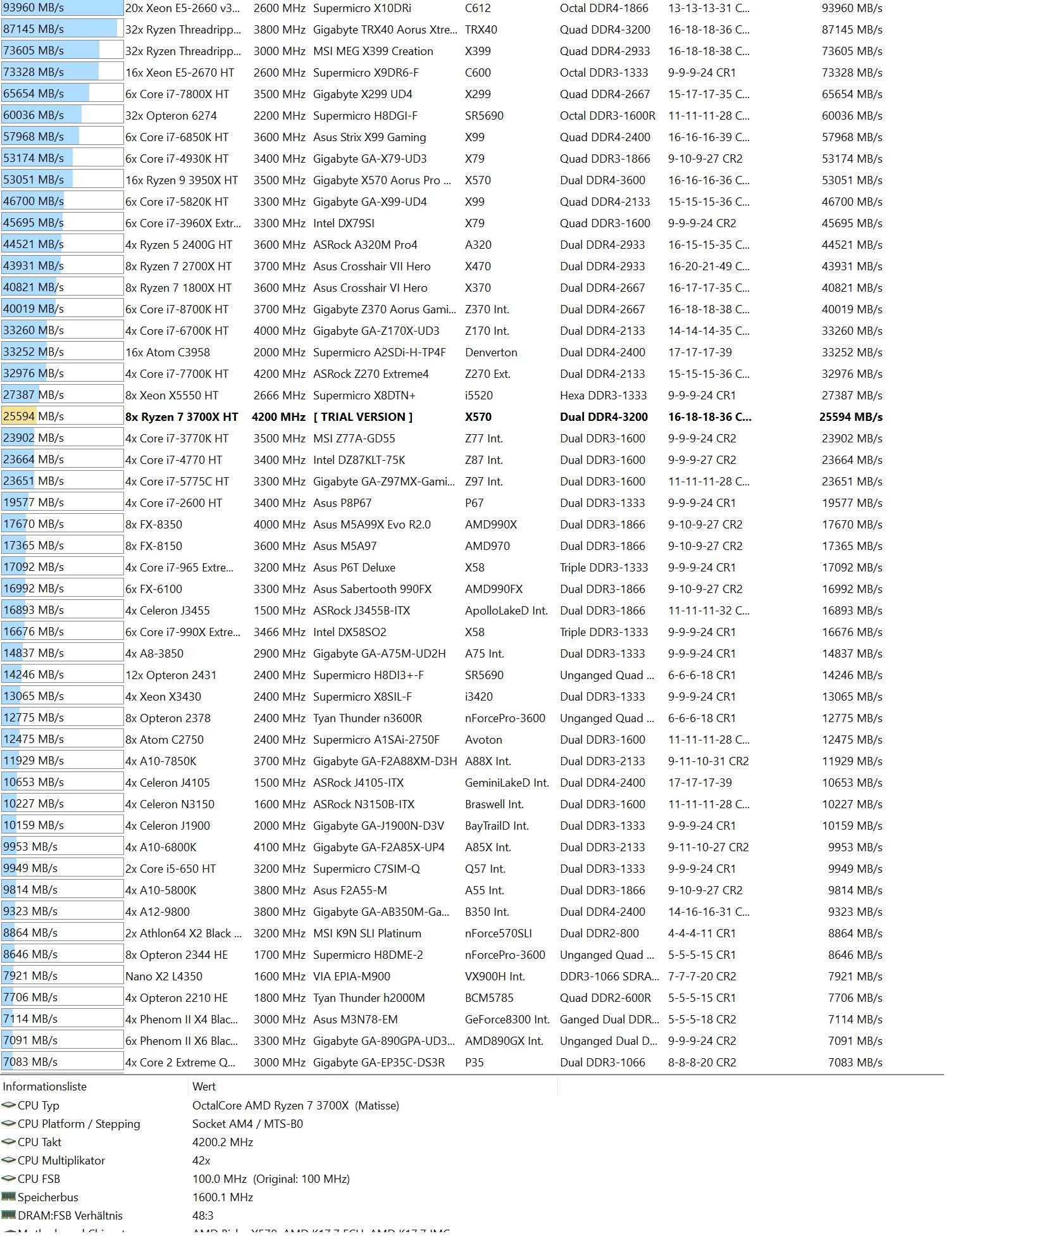The width and height of the screenshot is (1056, 1236).
Task: Click VIA EPIA-M900 motherboard cell
Action: [352, 976]
